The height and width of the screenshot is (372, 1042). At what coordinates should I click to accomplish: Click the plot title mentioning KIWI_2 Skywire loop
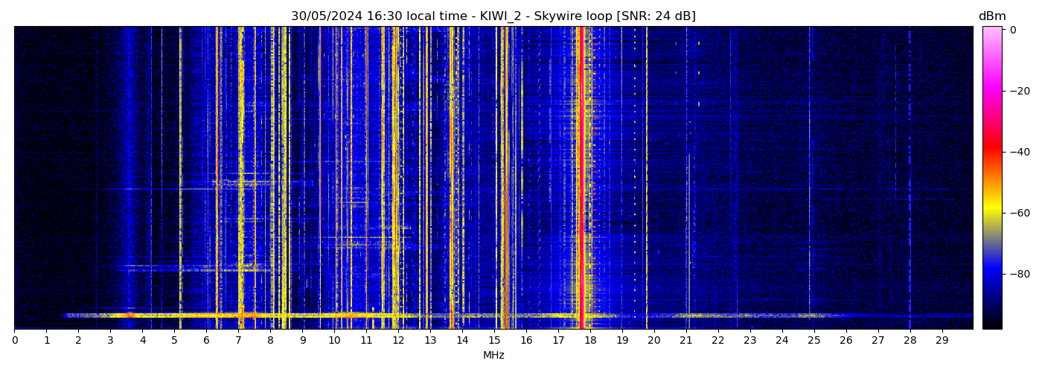click(x=493, y=16)
